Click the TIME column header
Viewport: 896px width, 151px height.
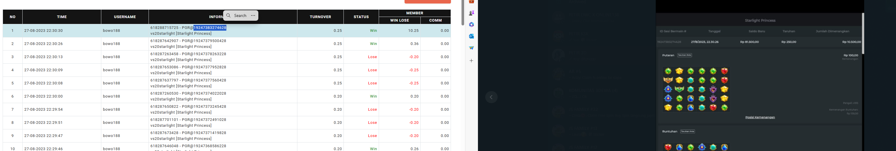62,17
